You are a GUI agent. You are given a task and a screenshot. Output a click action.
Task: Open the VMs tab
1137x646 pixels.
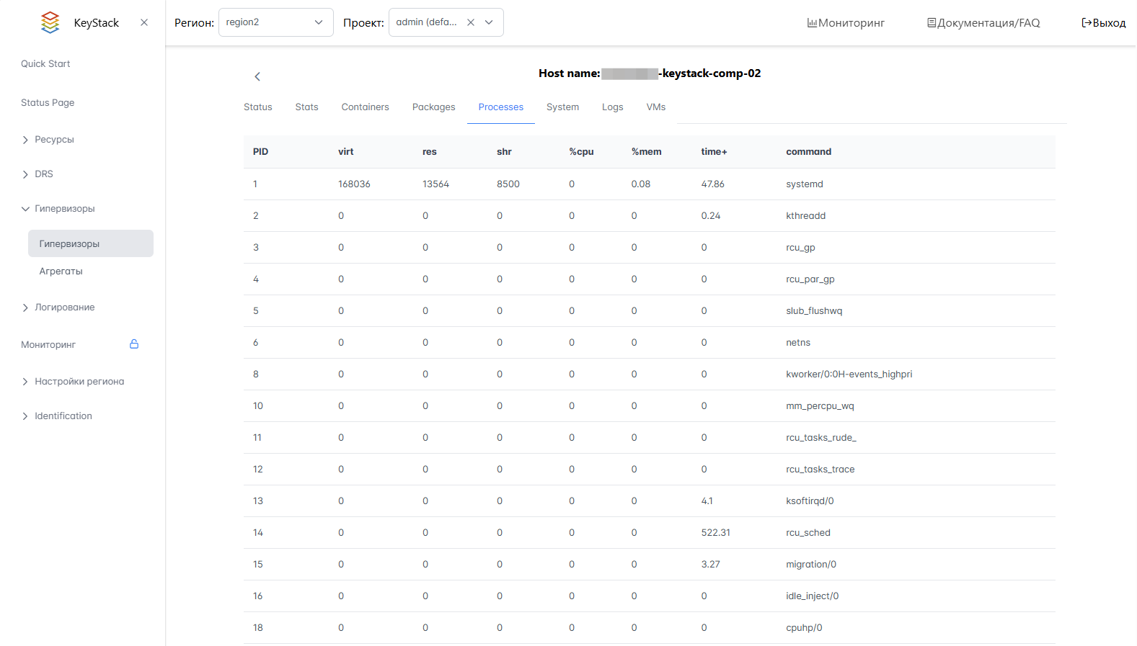[655, 107]
